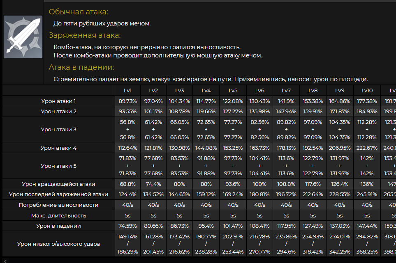Click the Lv8 column header
This screenshot has width=396, height=263.
[313, 90]
